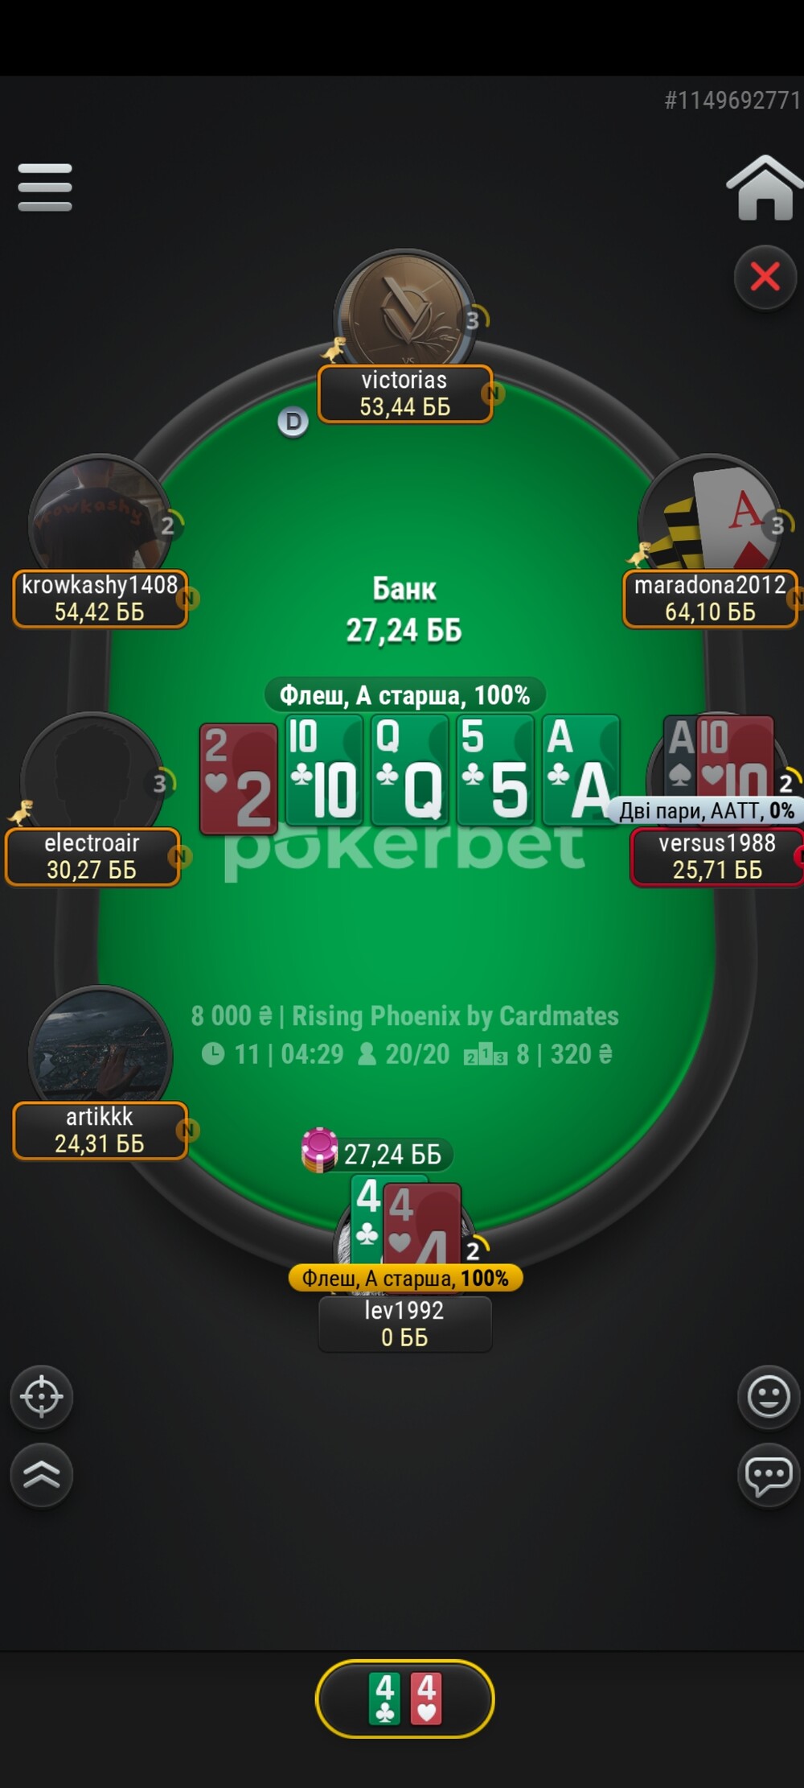This screenshot has width=804, height=1788.
Task: Tap versus1988 player name plate
Action: coord(717,856)
